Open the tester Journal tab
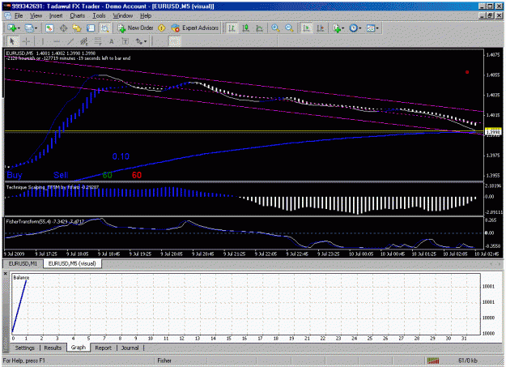This screenshot has width=506, height=367. tap(130, 348)
